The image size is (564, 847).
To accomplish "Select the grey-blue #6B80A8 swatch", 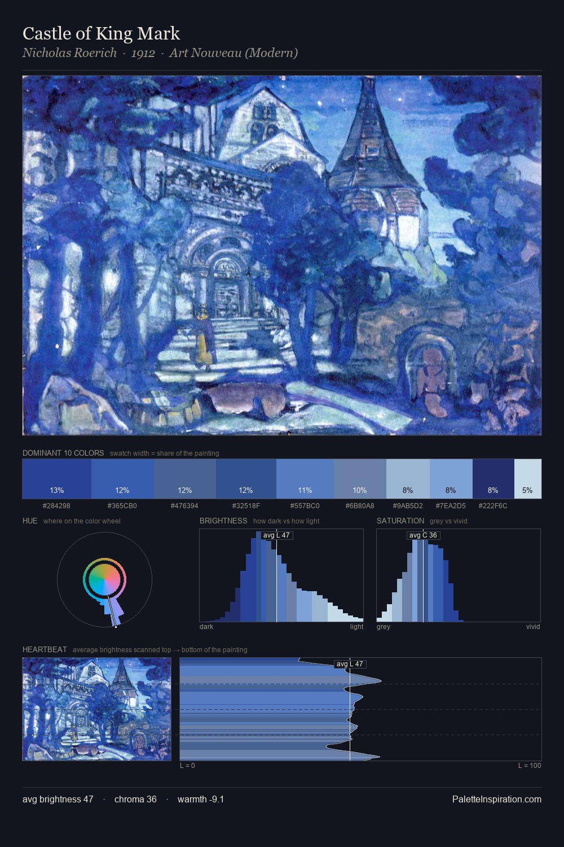I will tap(360, 479).
